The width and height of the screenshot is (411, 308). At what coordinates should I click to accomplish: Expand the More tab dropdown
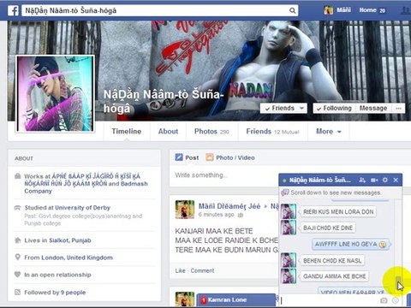click(329, 132)
